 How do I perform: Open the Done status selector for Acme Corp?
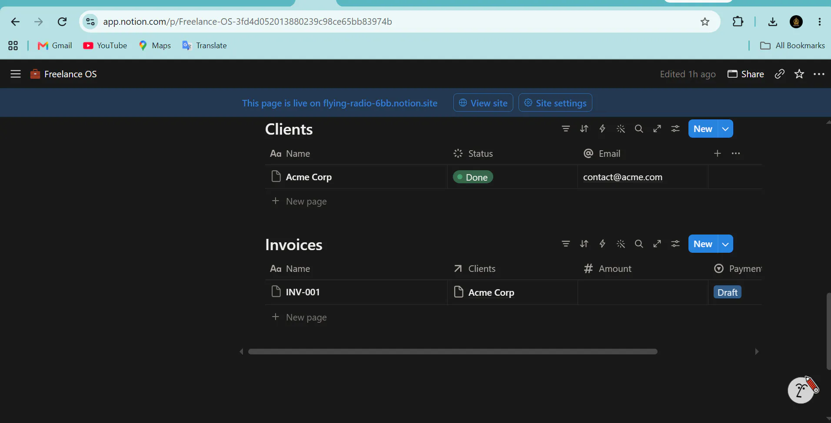pyautogui.click(x=473, y=177)
